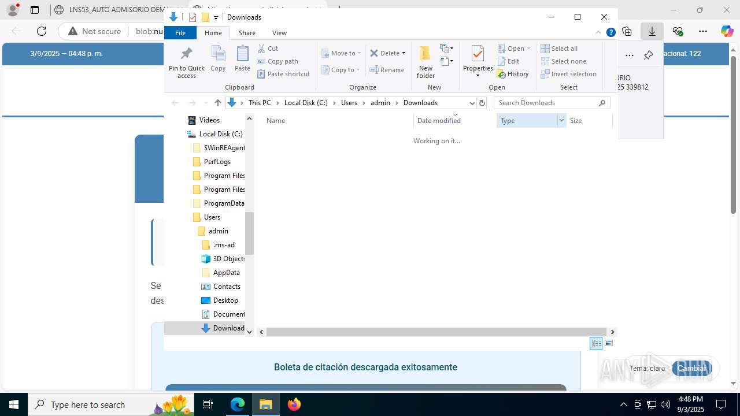
Task: Click Cut in Clipboard group
Action: click(x=268, y=49)
